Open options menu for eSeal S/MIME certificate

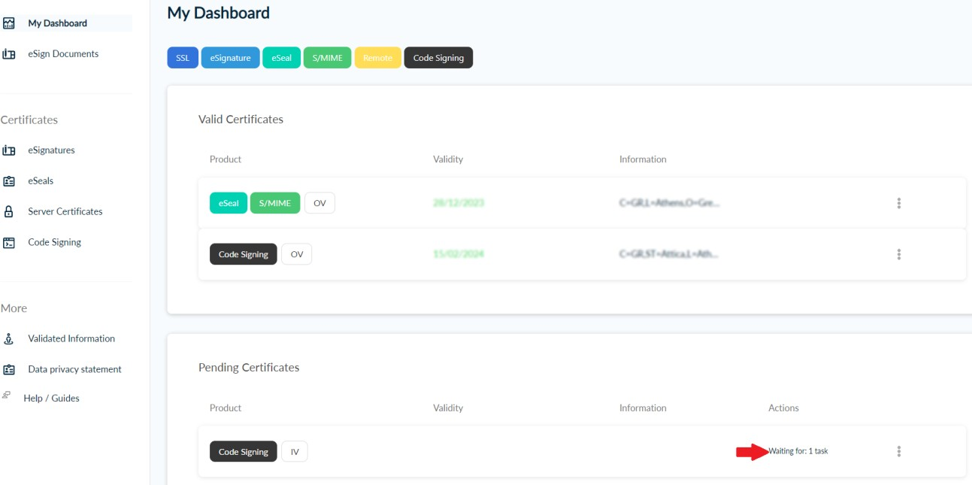(x=898, y=203)
